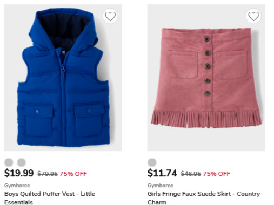
Task: Click the $11.74 sale price
Action: pos(162,173)
